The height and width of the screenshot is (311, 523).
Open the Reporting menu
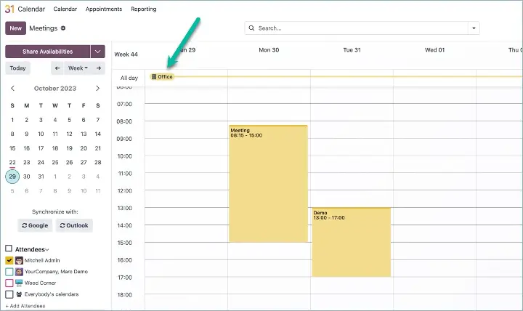pos(143,9)
